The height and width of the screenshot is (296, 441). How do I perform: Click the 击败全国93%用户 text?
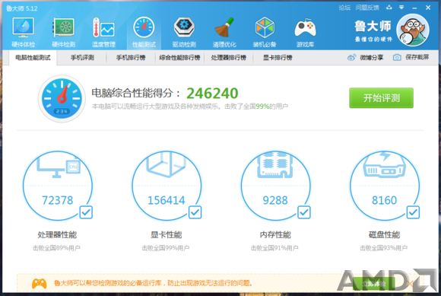pyautogui.click(x=384, y=248)
